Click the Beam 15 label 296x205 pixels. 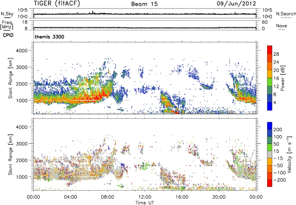click(144, 4)
